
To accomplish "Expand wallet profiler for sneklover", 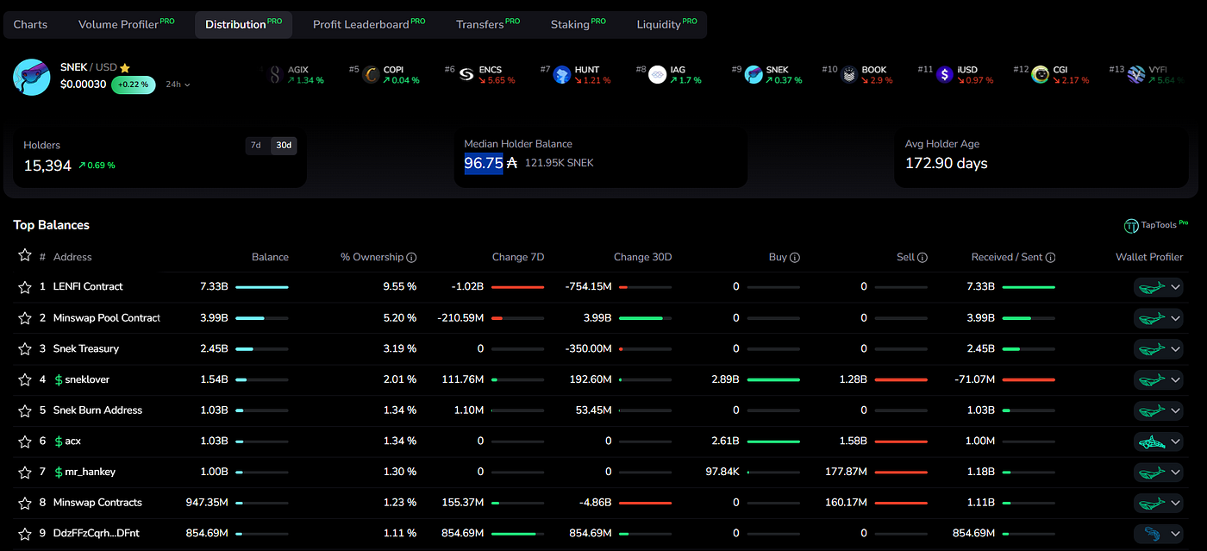I will 1175,379.
